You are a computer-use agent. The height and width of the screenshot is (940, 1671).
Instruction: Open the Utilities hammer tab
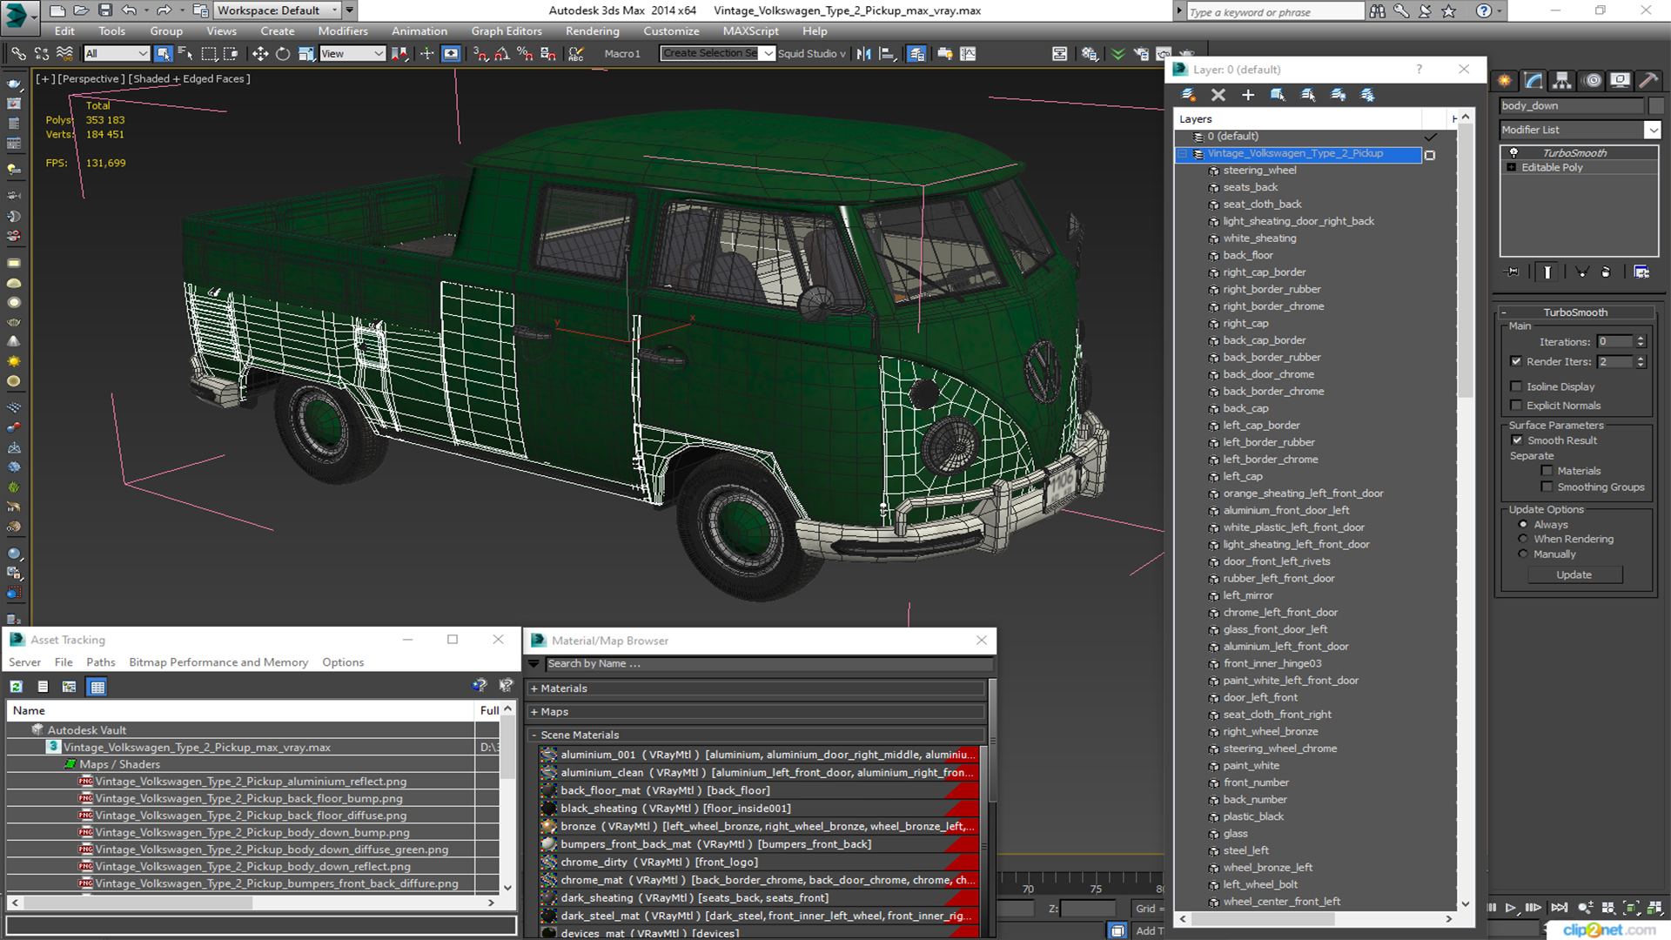pyautogui.click(x=1648, y=80)
